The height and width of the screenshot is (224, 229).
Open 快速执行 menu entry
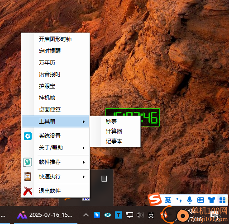point(55,177)
